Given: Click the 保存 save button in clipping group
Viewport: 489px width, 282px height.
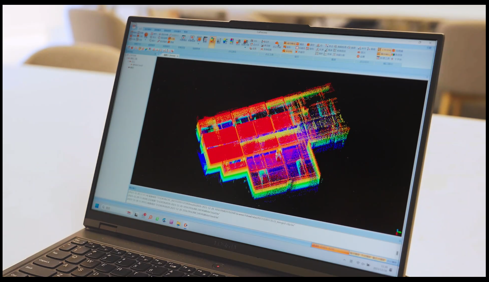Looking at the screenshot, I should point(310,48).
